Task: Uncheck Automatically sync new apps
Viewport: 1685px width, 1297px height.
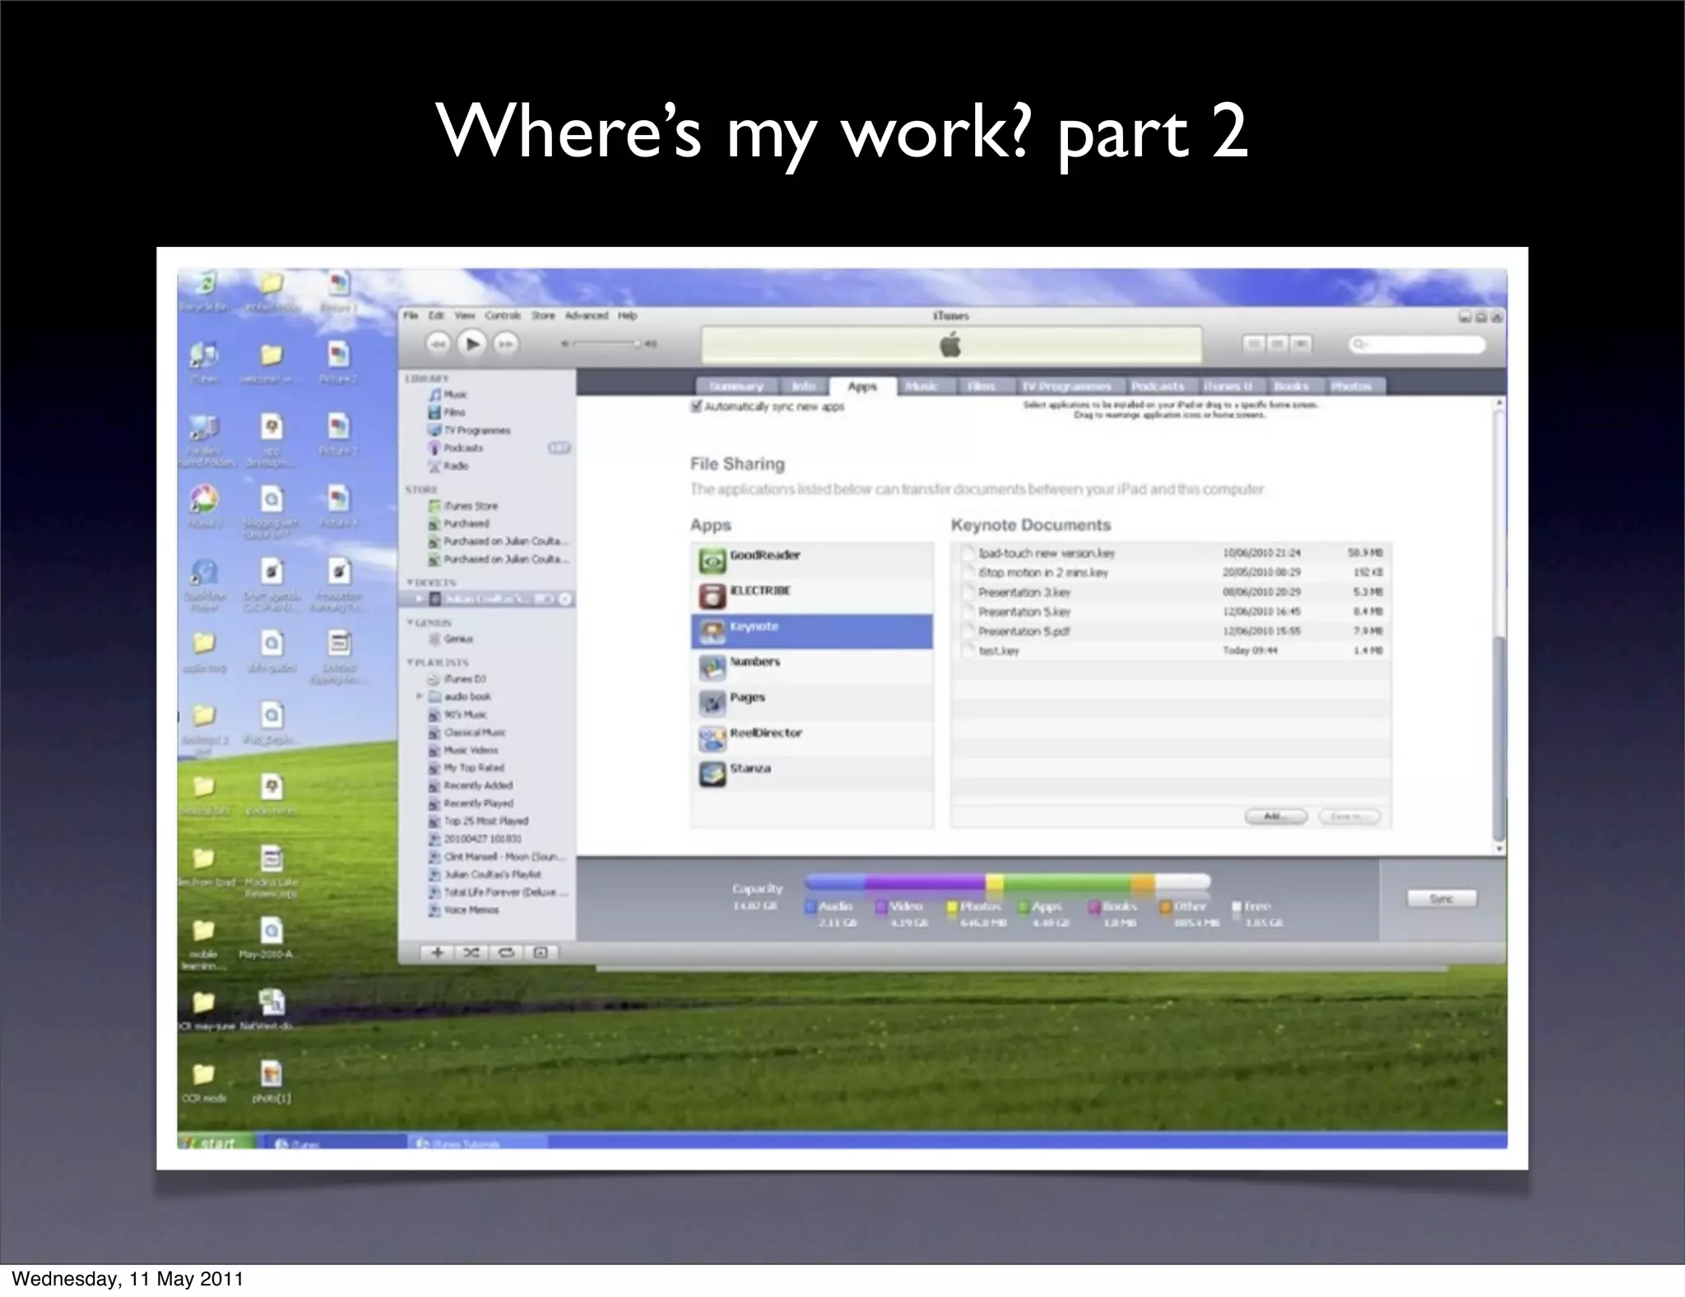Action: tap(697, 407)
